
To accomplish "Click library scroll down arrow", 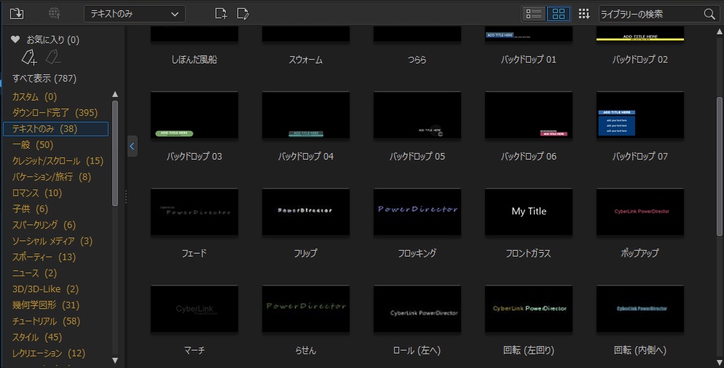I will 720,364.
